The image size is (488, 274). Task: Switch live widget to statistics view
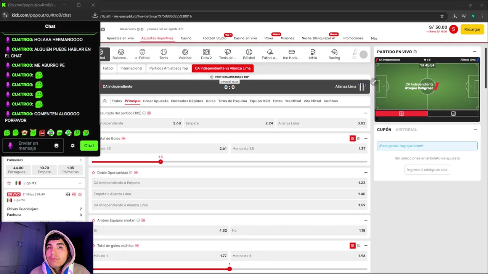pos(453,113)
